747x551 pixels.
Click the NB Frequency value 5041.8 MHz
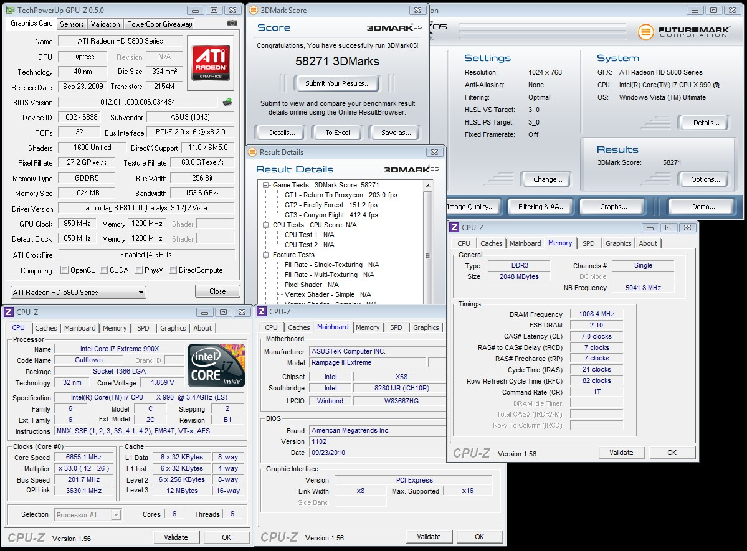tap(643, 288)
